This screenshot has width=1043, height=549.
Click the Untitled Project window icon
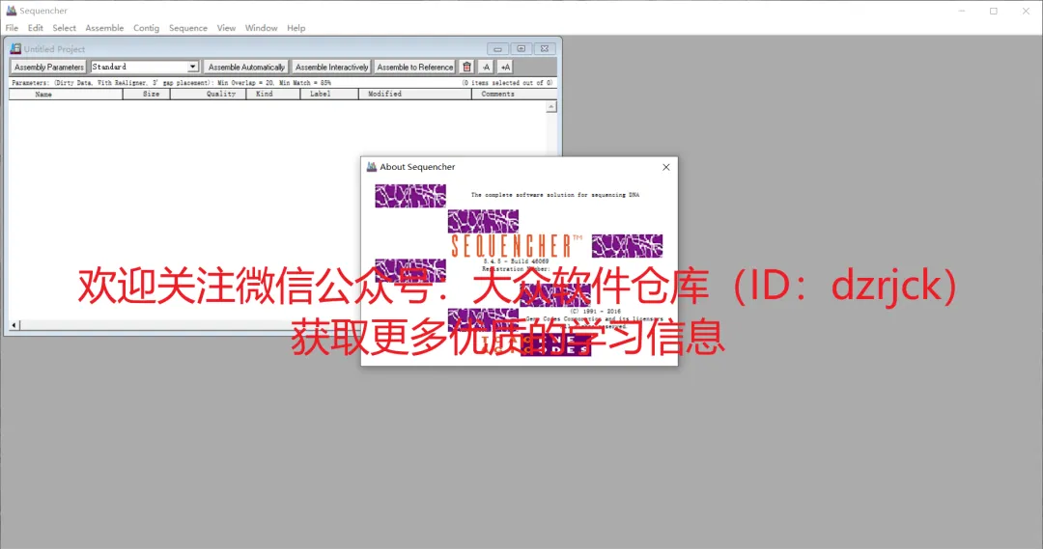[x=15, y=48]
